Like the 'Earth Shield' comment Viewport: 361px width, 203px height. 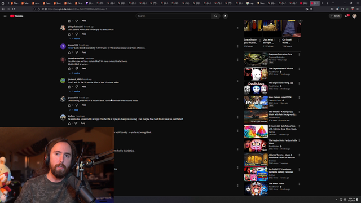pyautogui.click(x=69, y=52)
